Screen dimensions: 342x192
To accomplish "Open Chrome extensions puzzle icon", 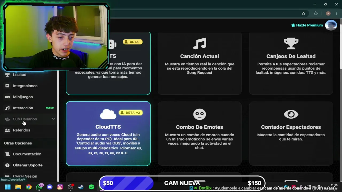I will [316, 13].
